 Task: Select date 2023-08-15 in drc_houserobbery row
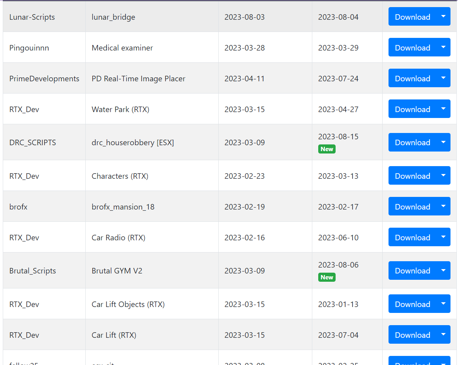(338, 137)
